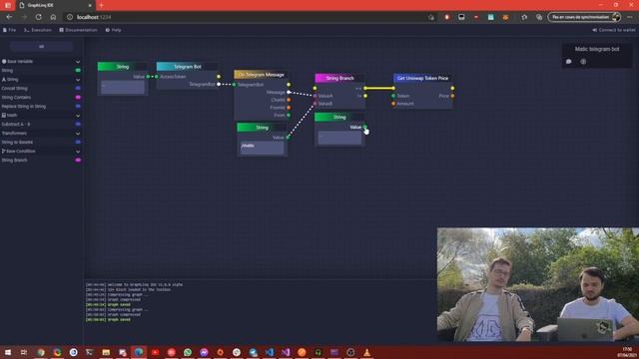Screen dimensions: 639x359
Task: Open the Help menu
Action: 113,30
